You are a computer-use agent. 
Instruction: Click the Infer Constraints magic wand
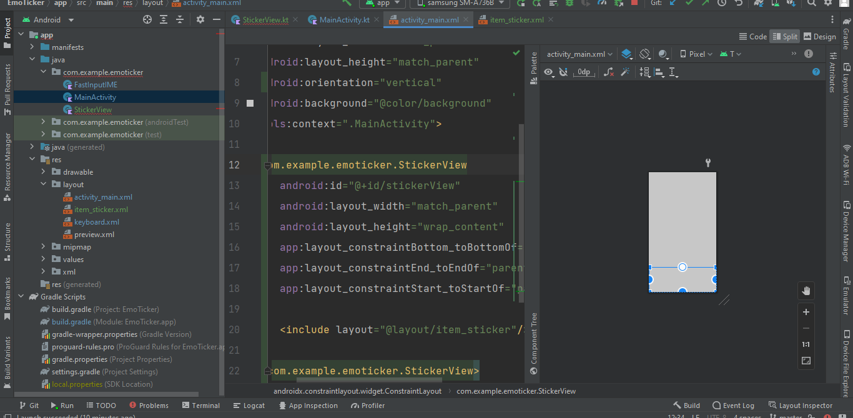[624, 72]
